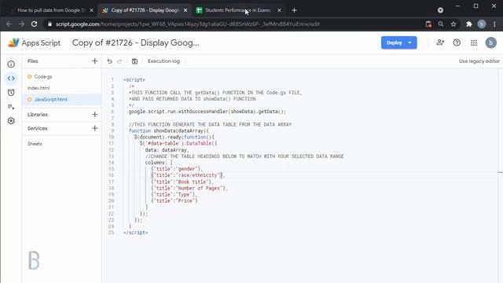Open Chrome profile avatar in toolbar

482,24
